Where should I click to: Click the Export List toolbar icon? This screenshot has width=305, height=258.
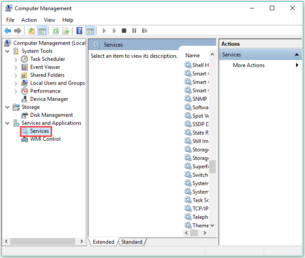coord(66,31)
